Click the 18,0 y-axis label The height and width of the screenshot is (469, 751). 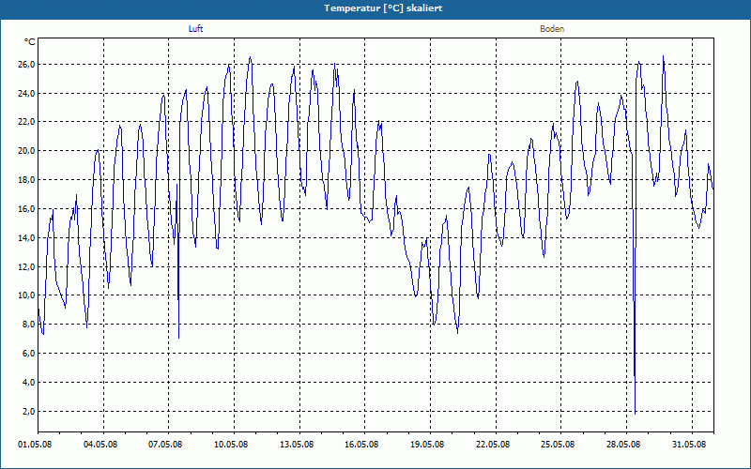[x=27, y=180]
